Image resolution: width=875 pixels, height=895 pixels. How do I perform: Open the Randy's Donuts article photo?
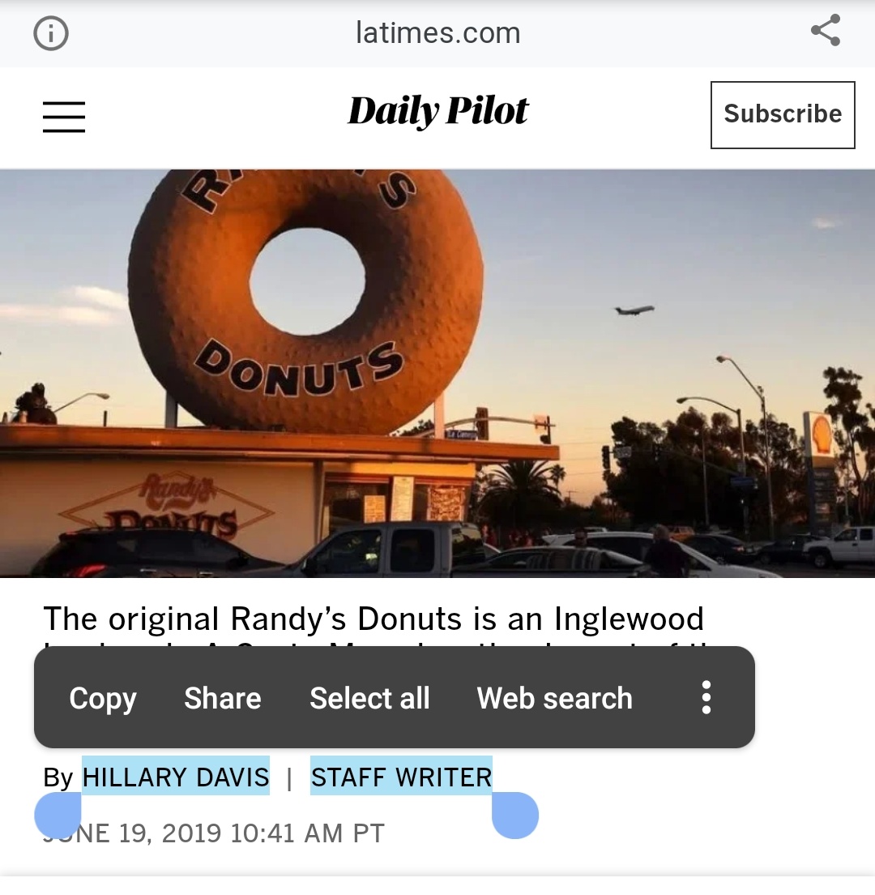437,373
